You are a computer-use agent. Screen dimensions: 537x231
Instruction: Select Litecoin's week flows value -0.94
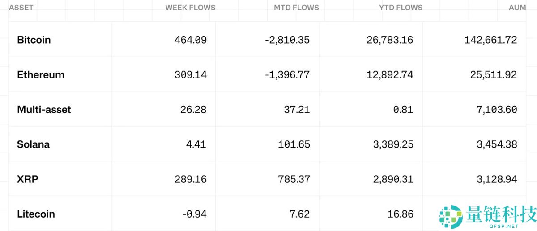point(194,214)
